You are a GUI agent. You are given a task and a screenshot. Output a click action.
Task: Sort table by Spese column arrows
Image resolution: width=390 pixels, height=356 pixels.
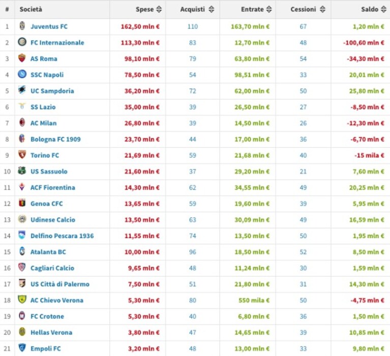pos(159,10)
